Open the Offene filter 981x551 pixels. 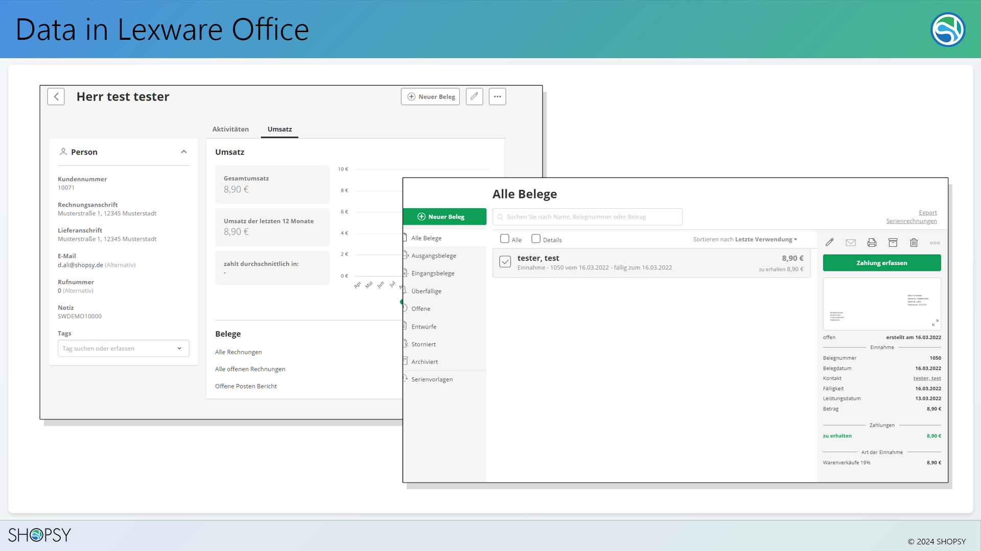click(x=421, y=309)
